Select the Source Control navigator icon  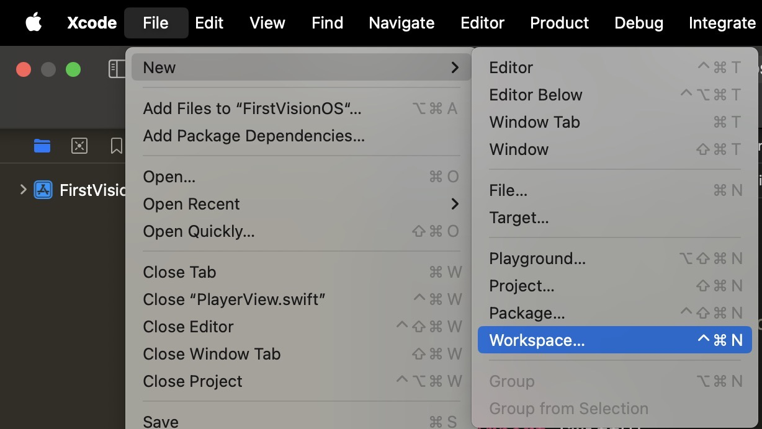click(x=79, y=146)
